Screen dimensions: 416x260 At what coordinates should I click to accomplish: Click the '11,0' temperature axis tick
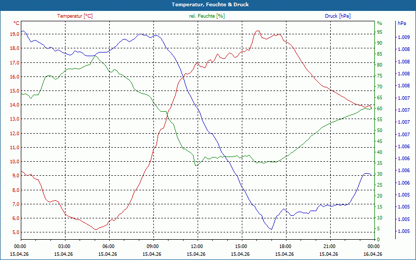click(15, 148)
